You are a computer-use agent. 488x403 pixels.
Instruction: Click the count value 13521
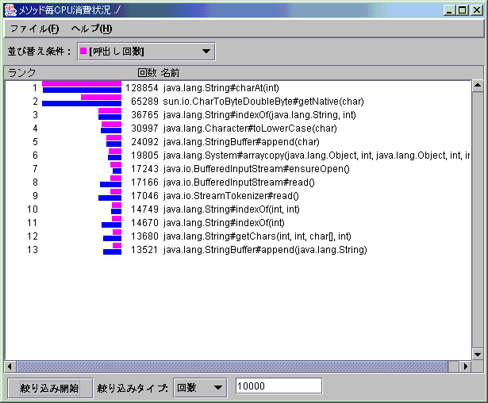pos(144,250)
